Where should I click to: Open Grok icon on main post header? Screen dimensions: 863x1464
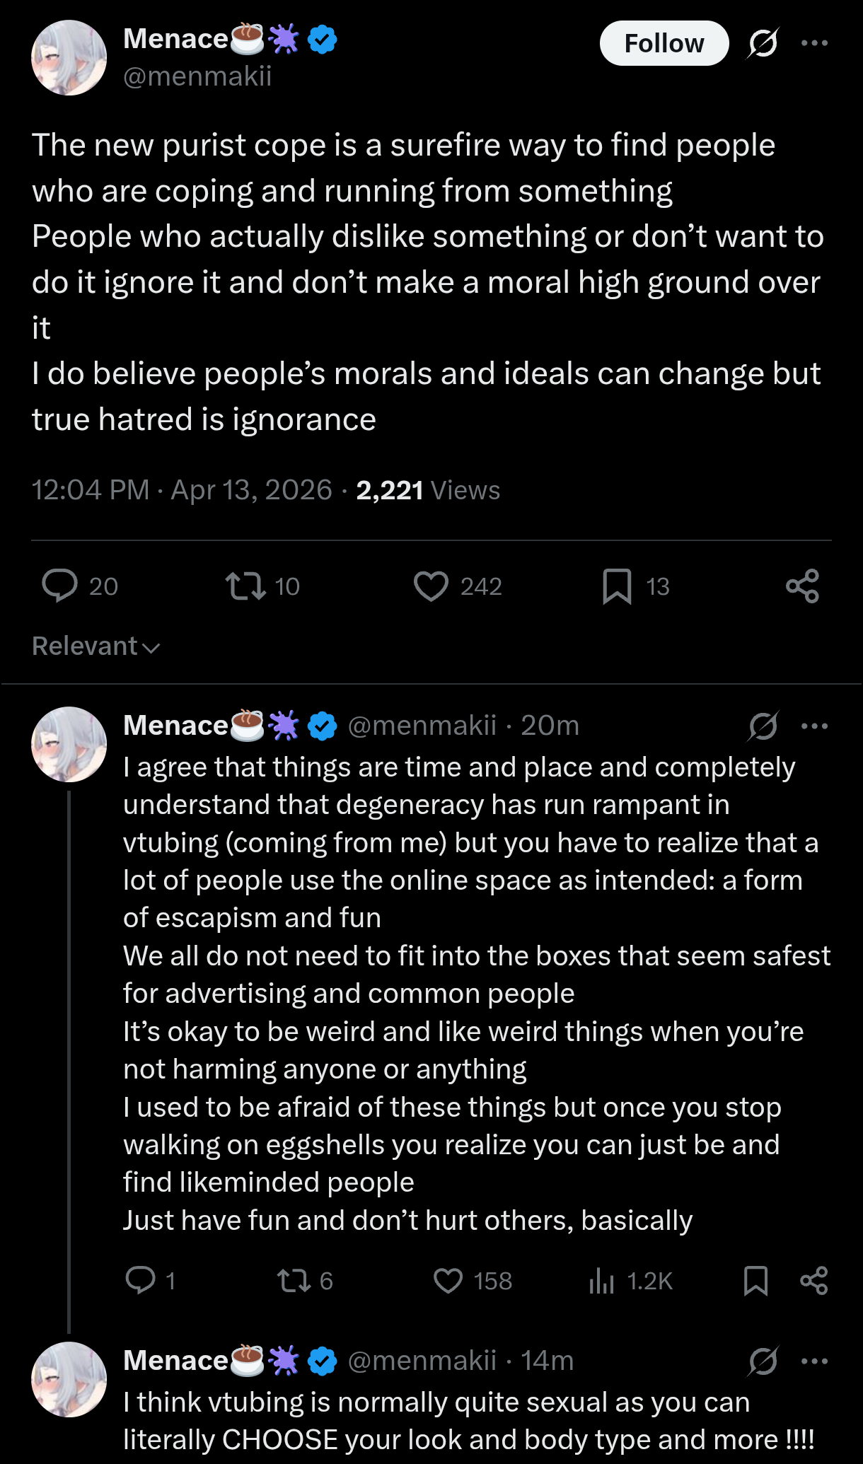coord(763,43)
